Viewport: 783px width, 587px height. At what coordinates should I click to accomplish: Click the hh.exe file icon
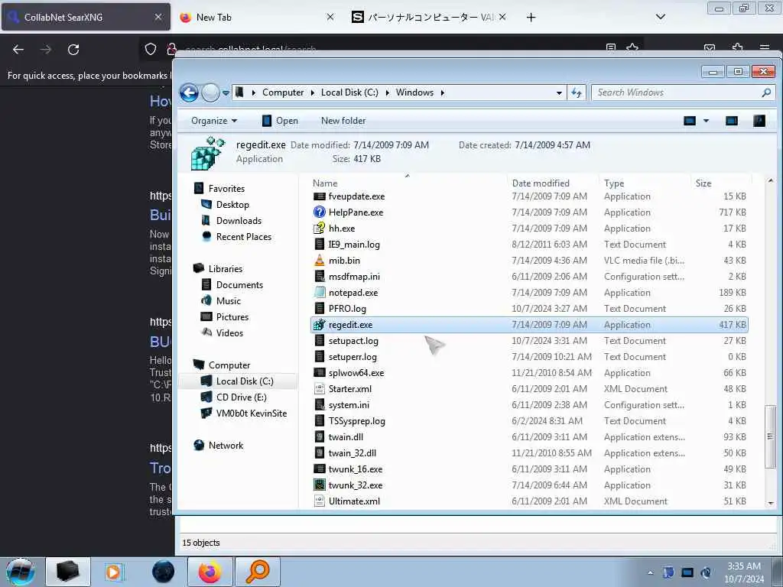tap(319, 228)
